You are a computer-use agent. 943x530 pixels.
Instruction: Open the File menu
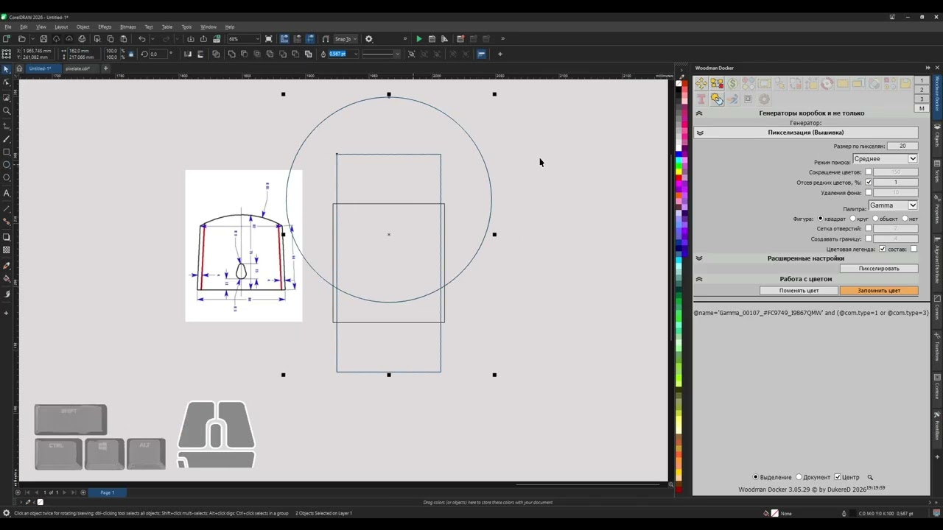8,27
